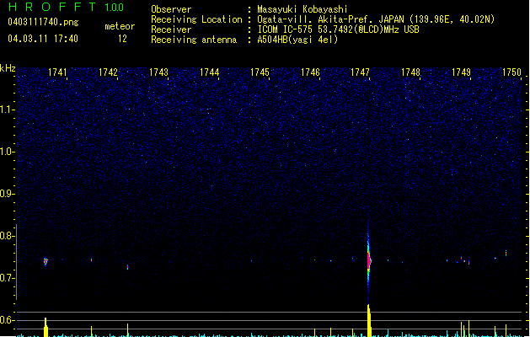530x337 pixels.
Task: Click the Observer field label
Action: 171,9
